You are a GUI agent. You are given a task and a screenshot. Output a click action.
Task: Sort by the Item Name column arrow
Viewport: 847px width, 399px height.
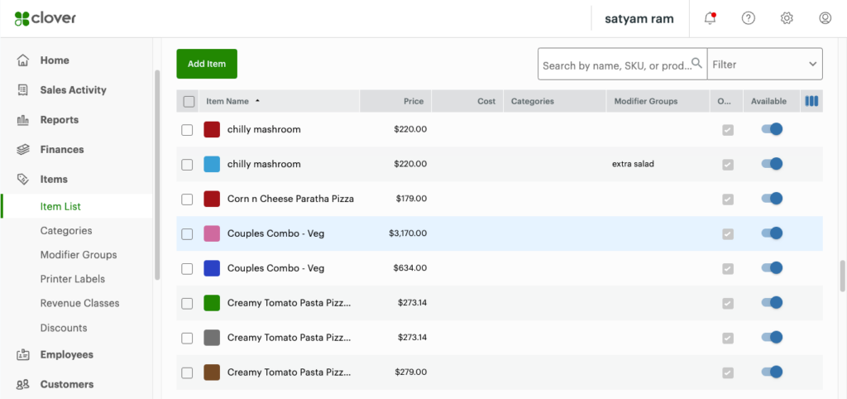click(257, 101)
